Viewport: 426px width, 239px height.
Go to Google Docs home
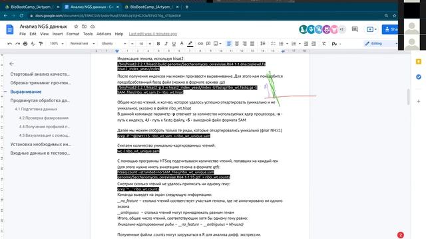point(10,29)
